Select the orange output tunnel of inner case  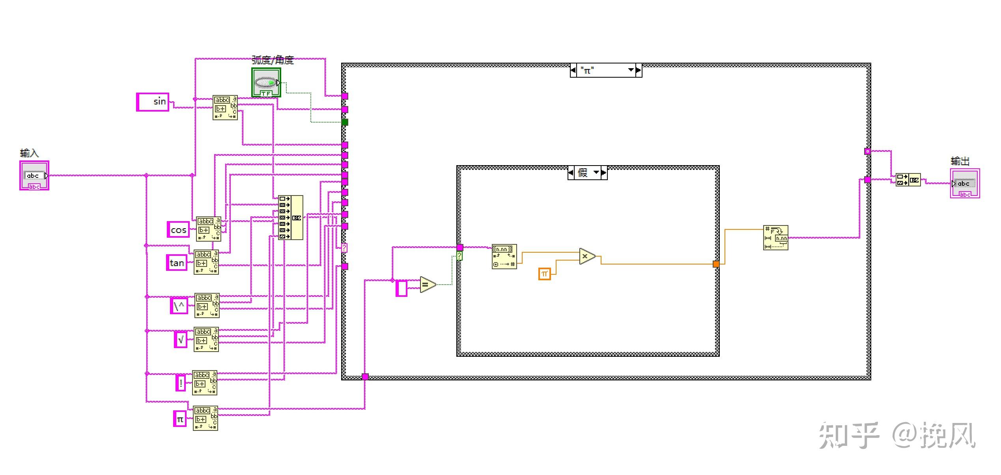click(716, 264)
